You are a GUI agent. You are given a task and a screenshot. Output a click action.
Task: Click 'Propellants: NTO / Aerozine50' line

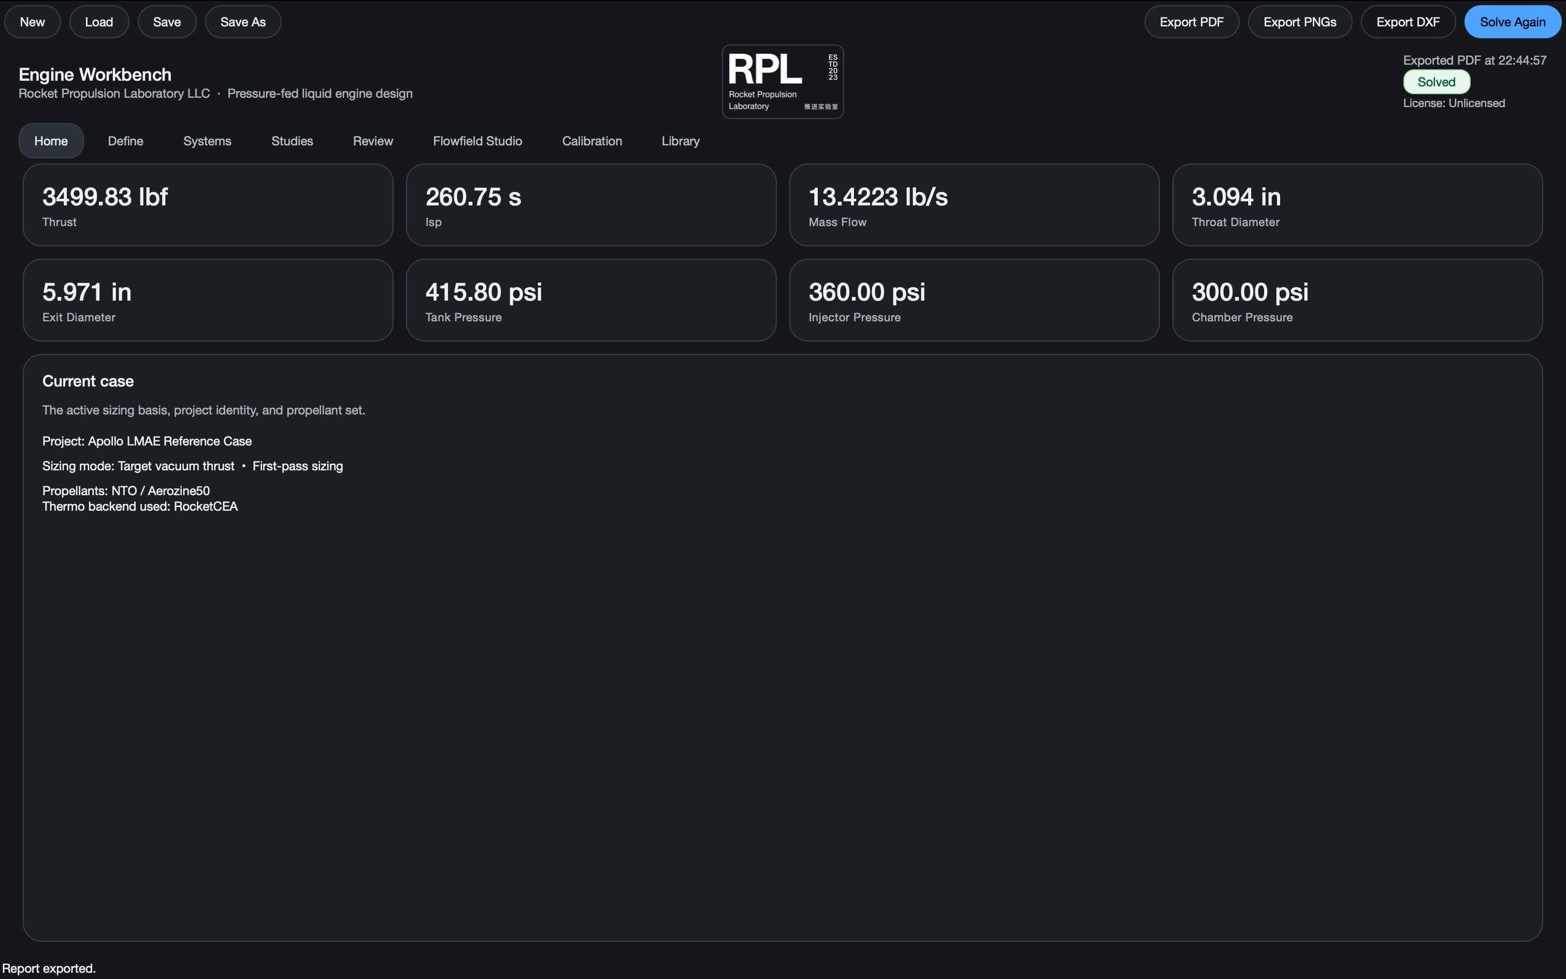tap(126, 491)
